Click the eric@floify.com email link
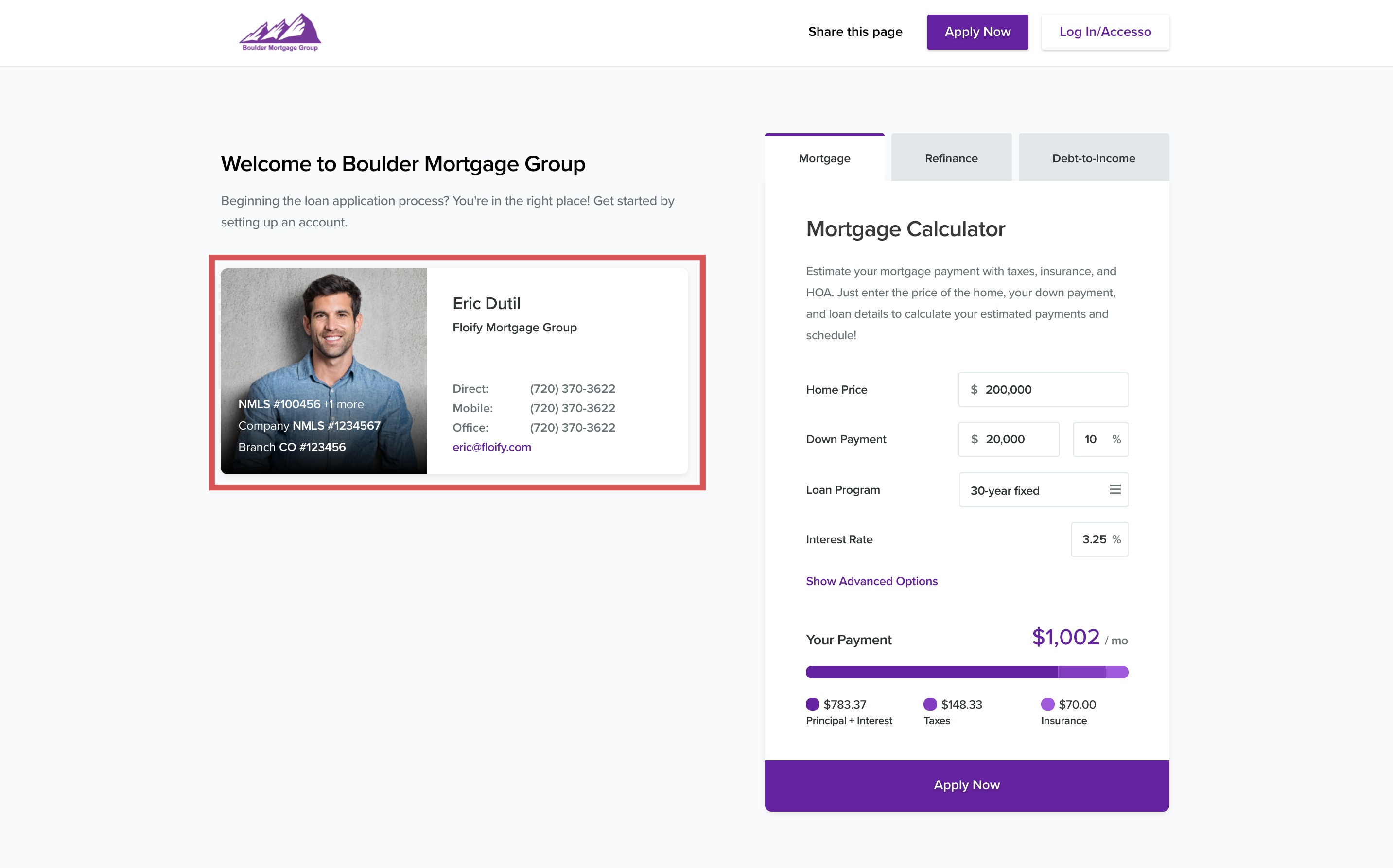The width and height of the screenshot is (1393, 868). tap(491, 447)
